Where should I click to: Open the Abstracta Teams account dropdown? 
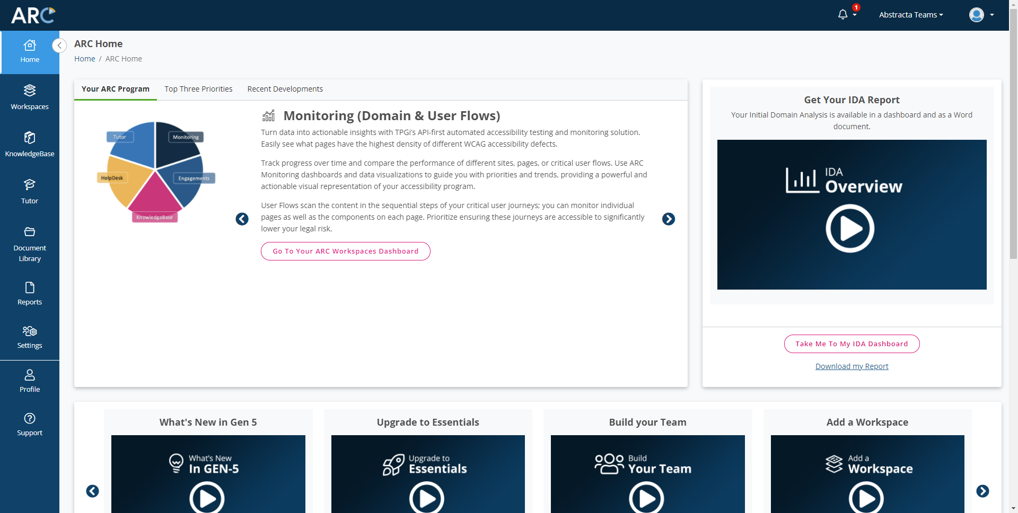[911, 14]
